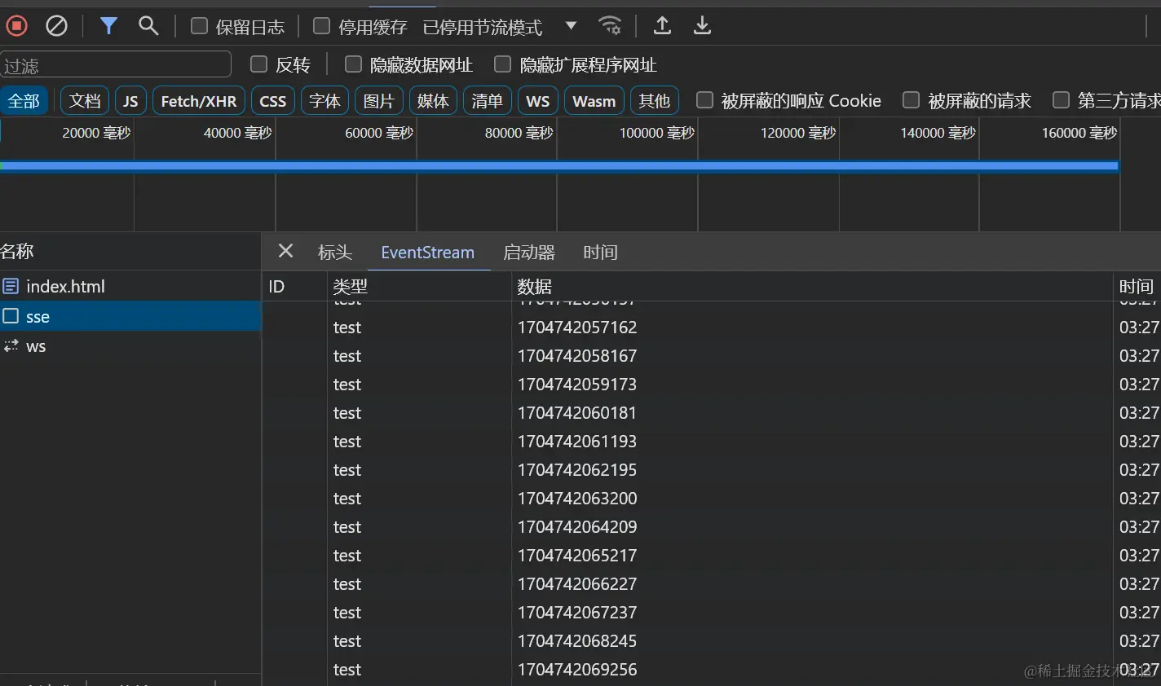The height and width of the screenshot is (686, 1161).
Task: Open the network search magnifier
Action: 148,26
